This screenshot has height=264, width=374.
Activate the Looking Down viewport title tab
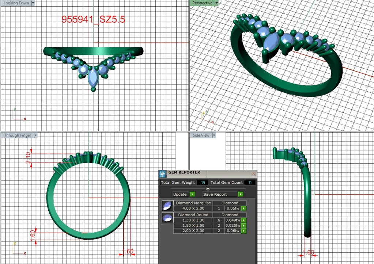16,3
